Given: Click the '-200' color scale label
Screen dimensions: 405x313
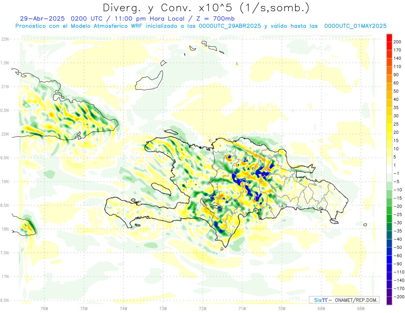Looking at the screenshot, I should (399, 297).
